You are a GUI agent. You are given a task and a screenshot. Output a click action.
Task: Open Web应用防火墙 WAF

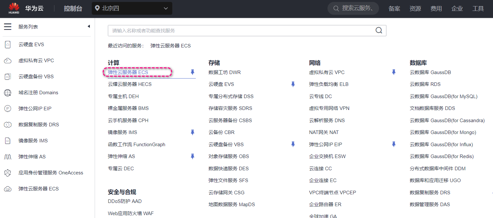131,214
